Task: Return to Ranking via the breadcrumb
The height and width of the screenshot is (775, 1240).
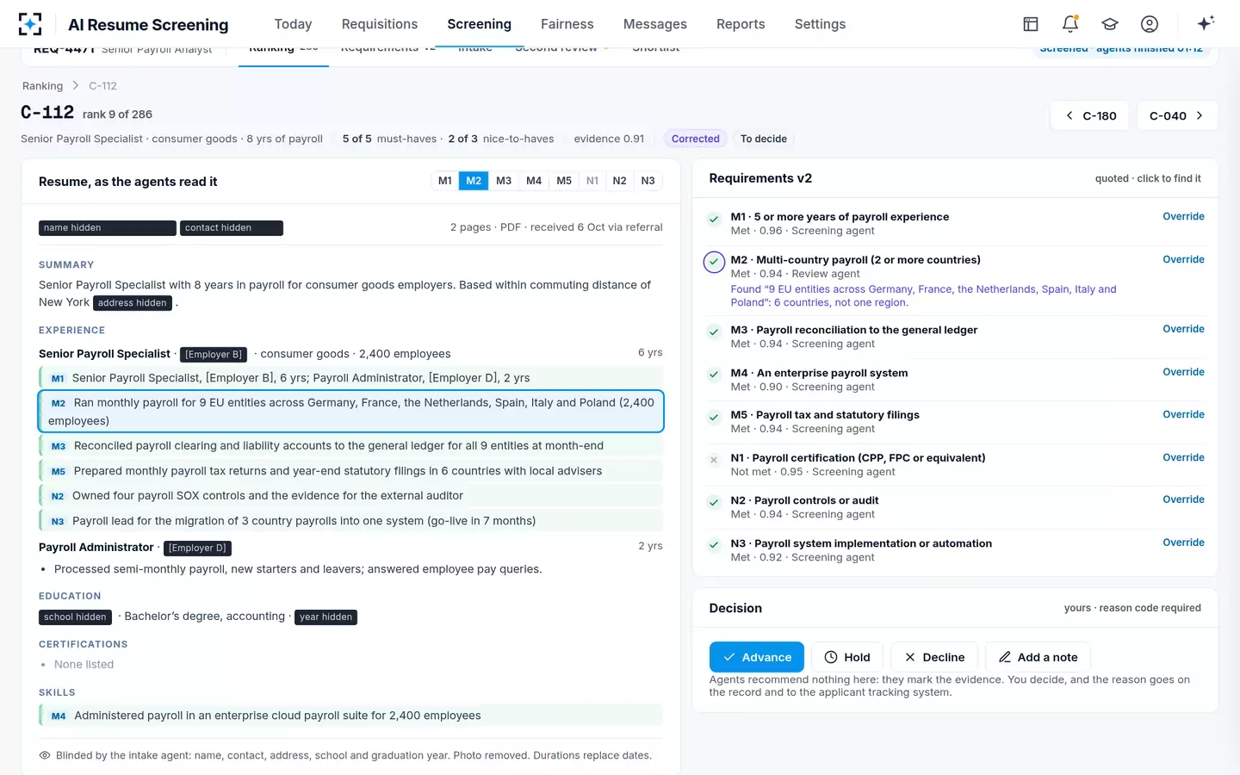Action: 43,86
